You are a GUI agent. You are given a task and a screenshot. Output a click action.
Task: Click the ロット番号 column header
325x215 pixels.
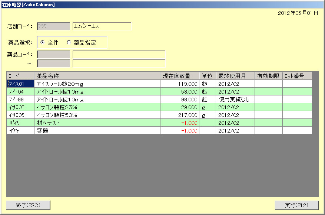pyautogui.click(x=297, y=76)
